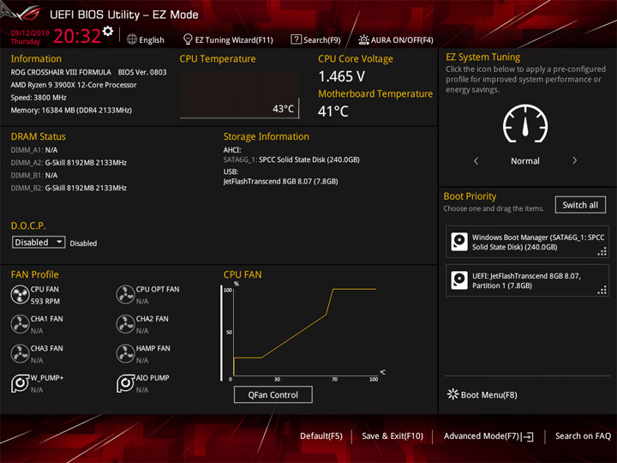This screenshot has width=617, height=463.
Task: Open the clock settings gear icon
Action: pos(108,31)
